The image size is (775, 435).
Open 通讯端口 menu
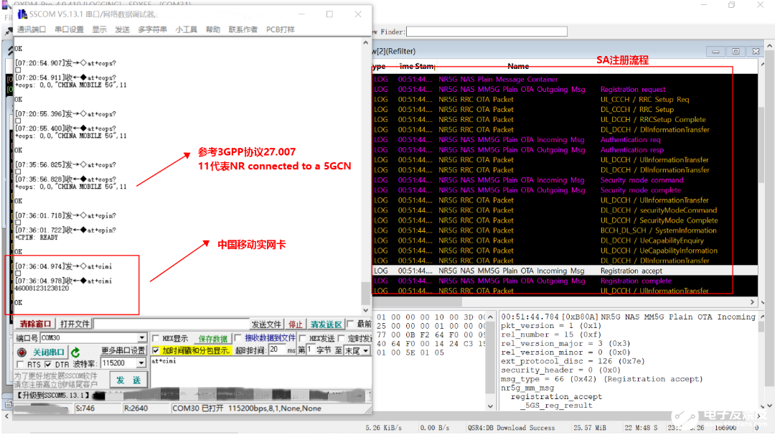pos(31,29)
